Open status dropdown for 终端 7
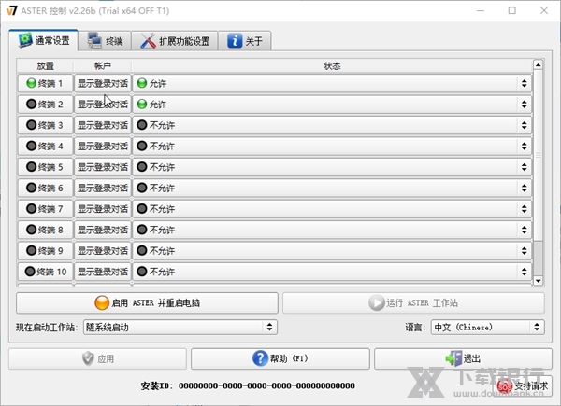561x406 pixels. click(x=332, y=209)
